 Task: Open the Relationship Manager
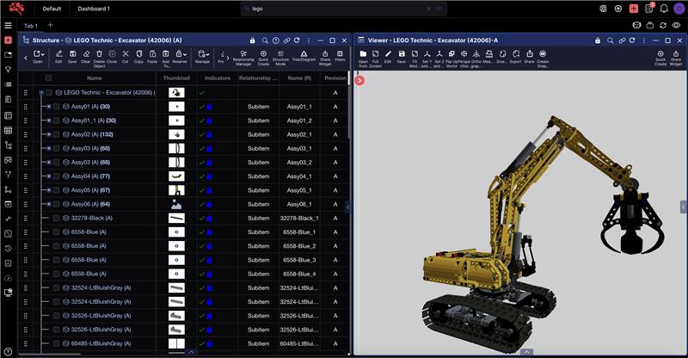243,58
